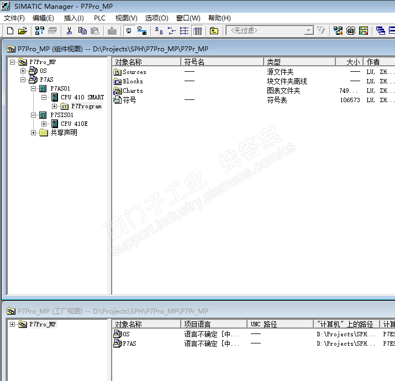Sort by 项目语言 column header
This screenshot has width=395, height=381.
(x=214, y=324)
